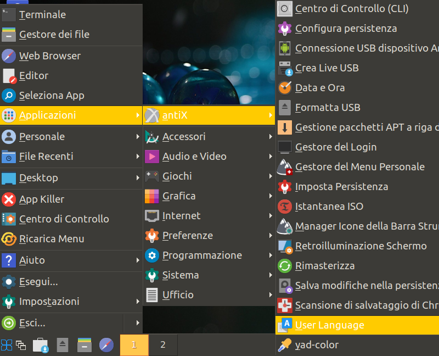Open the antiX category item
The height and width of the screenshot is (356, 439).
pos(209,115)
